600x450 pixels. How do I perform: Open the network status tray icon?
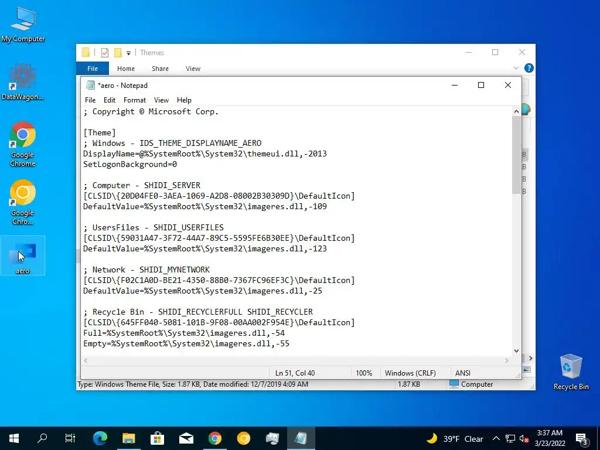510,438
